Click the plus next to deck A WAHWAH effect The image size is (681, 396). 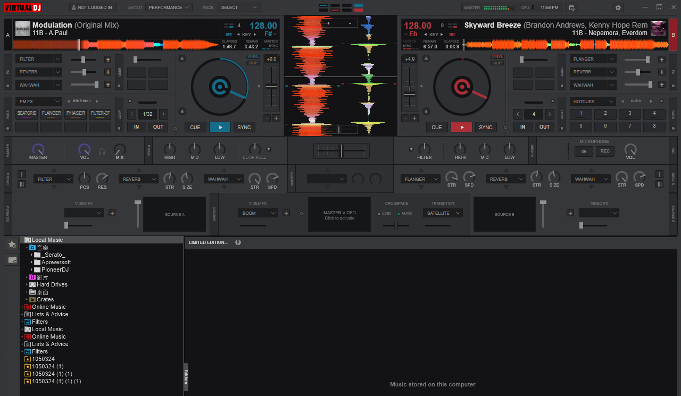coord(107,85)
